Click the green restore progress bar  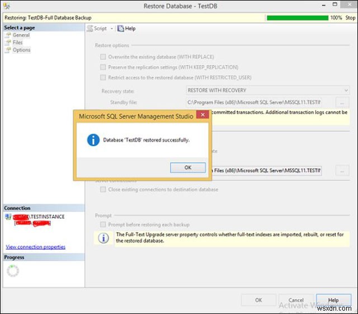[x=297, y=18]
